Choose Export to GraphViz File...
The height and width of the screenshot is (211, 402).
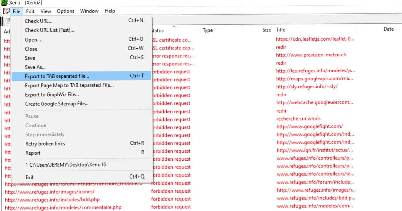point(82,95)
